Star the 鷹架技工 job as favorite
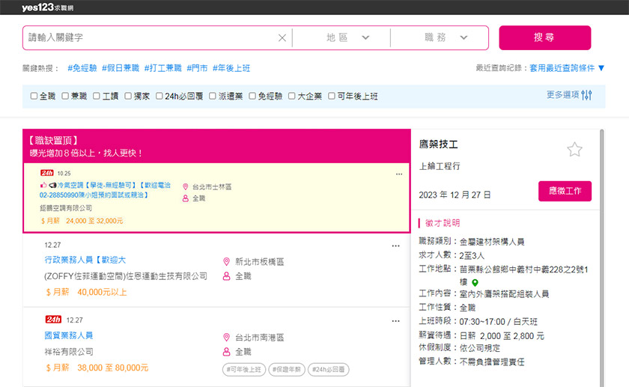The width and height of the screenshot is (629, 387). click(x=574, y=150)
